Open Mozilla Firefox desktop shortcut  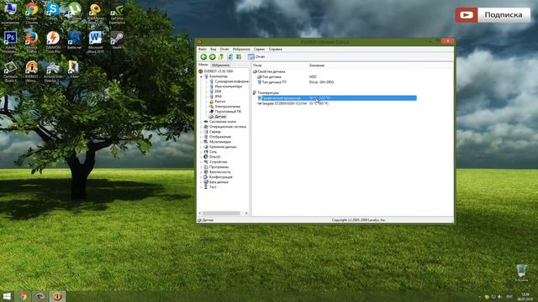(x=32, y=42)
